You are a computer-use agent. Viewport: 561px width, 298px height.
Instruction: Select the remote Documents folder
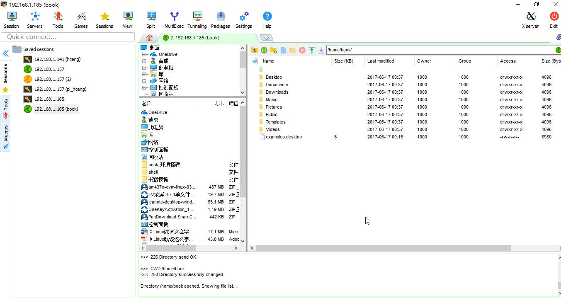[277, 85]
